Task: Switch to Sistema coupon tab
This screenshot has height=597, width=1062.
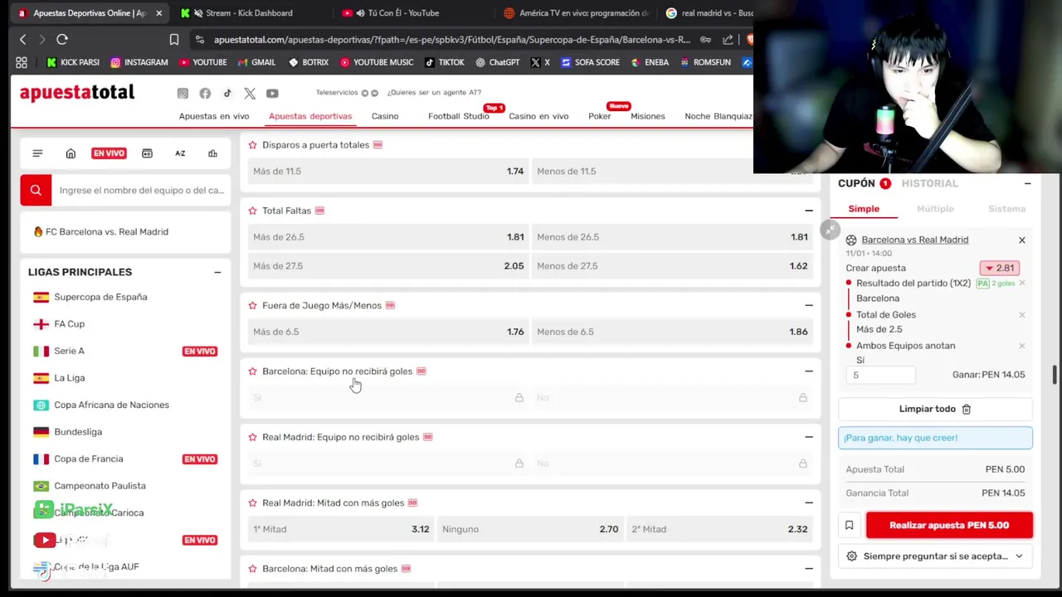Action: pyautogui.click(x=1006, y=209)
